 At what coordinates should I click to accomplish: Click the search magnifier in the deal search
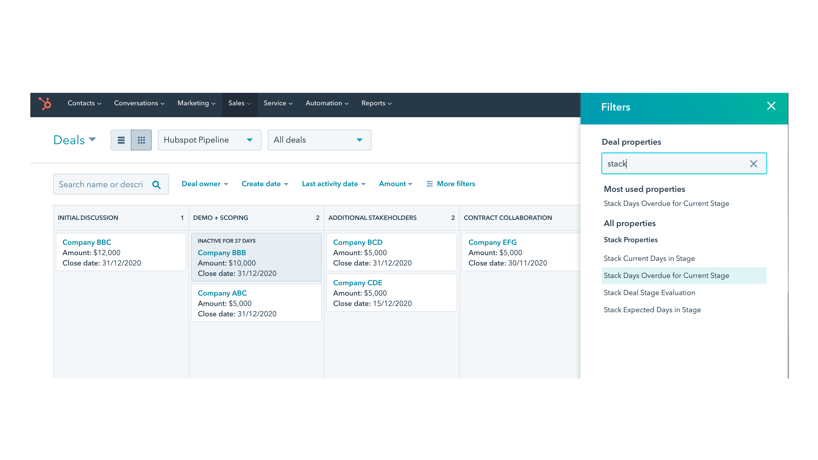(x=157, y=184)
